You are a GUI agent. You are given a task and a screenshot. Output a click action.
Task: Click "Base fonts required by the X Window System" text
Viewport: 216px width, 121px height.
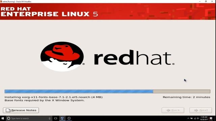pos(45,100)
